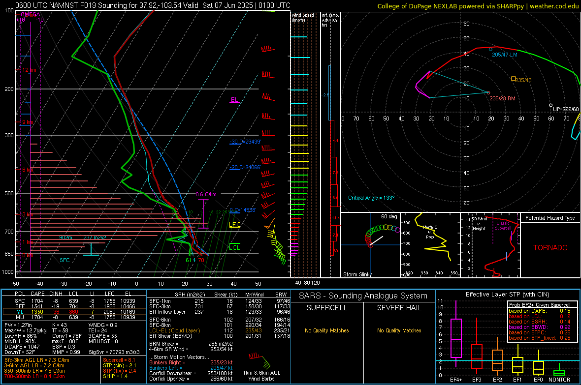Select the Eff Shear (EBWD) row
The width and height of the screenshot is (581, 385).
point(220,336)
